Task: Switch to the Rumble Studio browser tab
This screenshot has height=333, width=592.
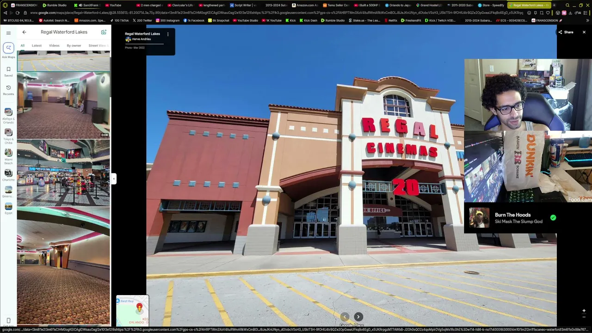Action: click(x=55, y=5)
